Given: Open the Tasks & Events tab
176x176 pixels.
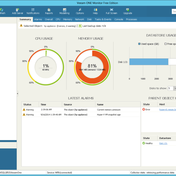Looking at the screenshot, I should point(103,19).
